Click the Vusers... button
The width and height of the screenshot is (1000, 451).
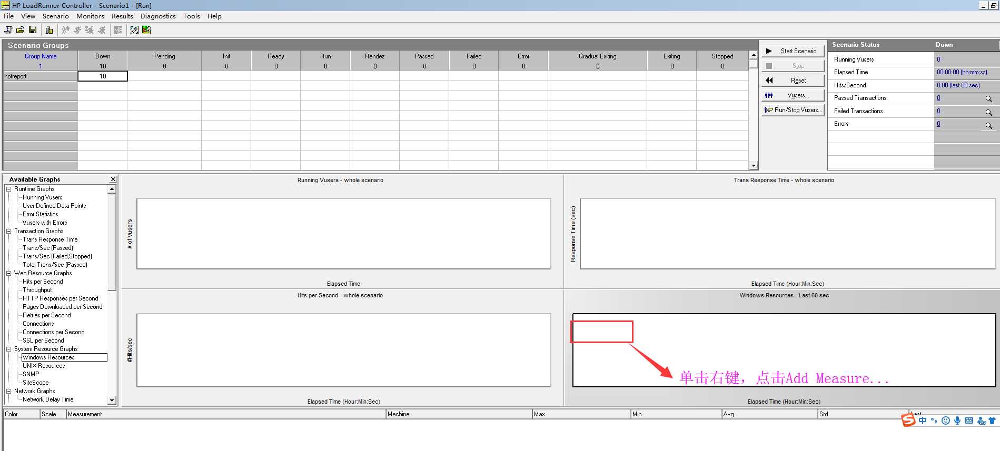[x=793, y=95]
